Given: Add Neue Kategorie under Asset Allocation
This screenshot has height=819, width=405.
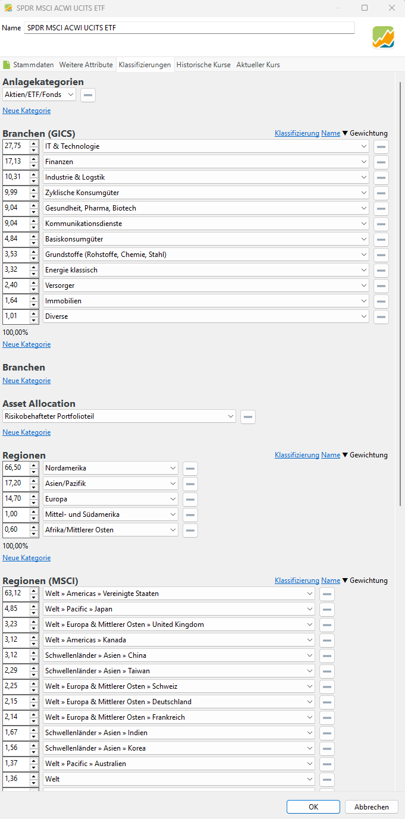Looking at the screenshot, I should [x=27, y=432].
